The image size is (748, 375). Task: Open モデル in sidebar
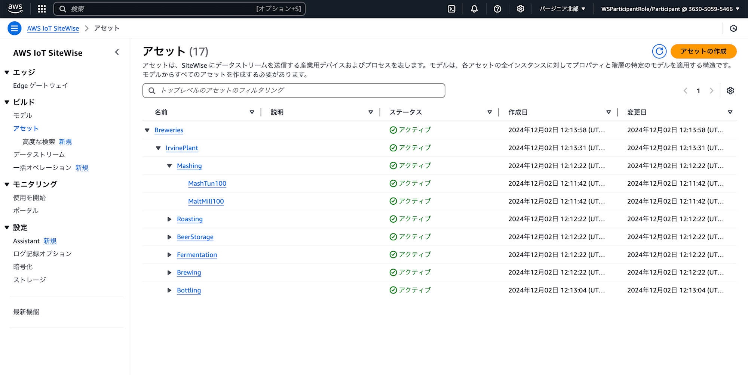22,115
